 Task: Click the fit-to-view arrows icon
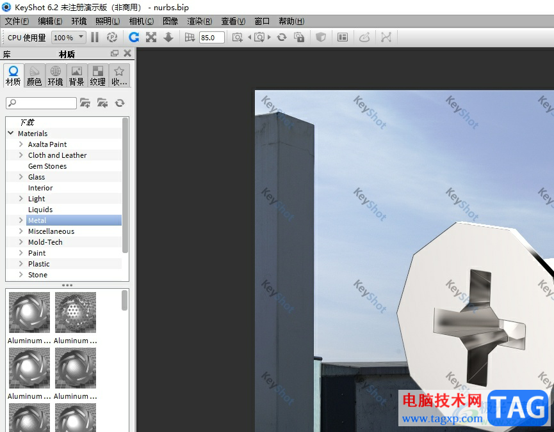(151, 37)
